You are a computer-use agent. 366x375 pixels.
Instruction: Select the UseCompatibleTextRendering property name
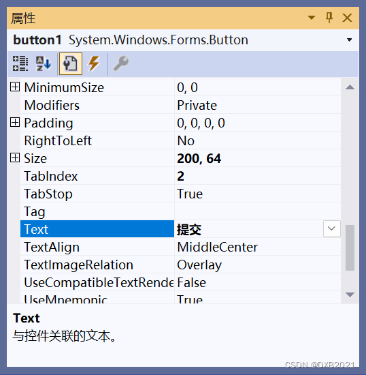pos(99,282)
